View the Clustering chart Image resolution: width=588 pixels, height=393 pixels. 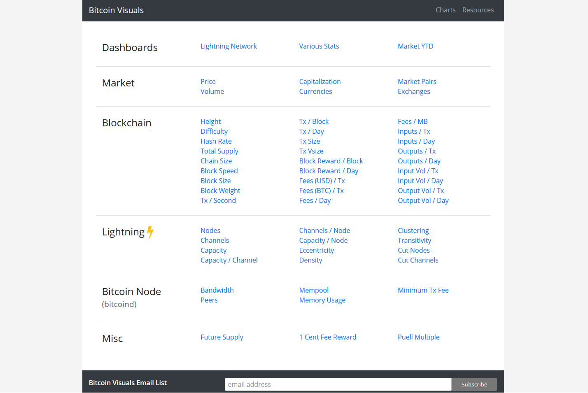tap(413, 230)
